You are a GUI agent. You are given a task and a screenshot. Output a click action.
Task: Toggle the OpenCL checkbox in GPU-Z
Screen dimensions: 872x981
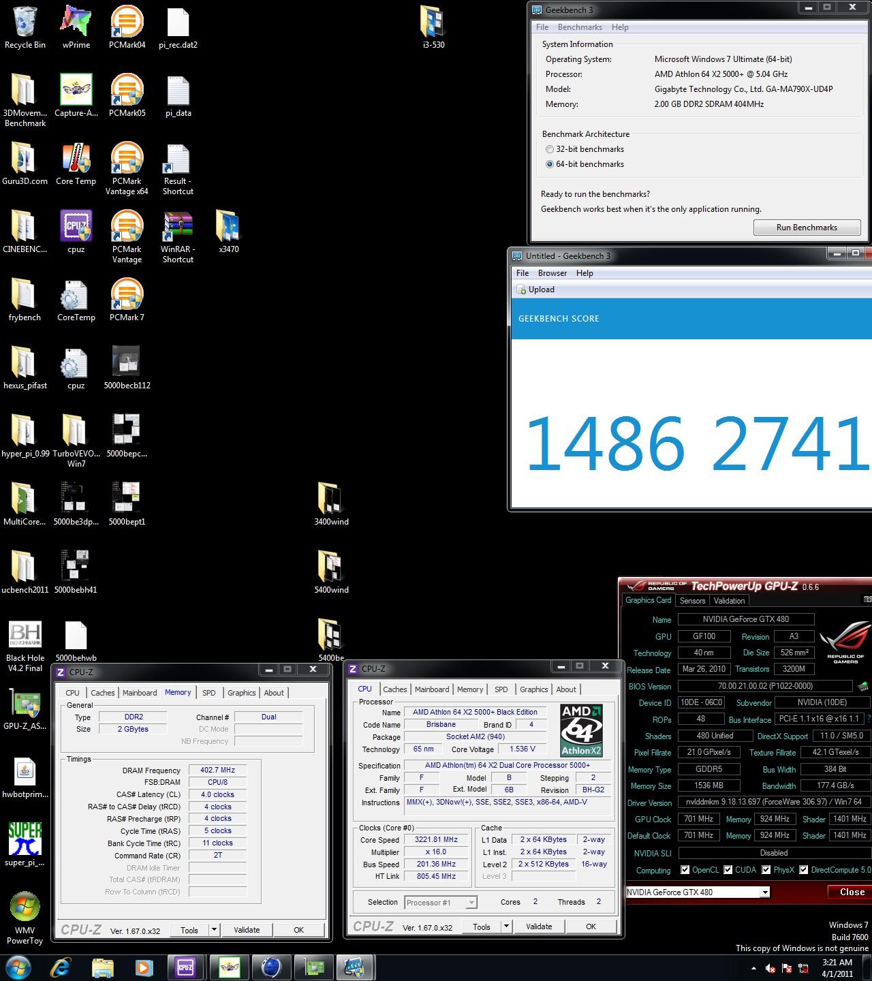point(685,870)
